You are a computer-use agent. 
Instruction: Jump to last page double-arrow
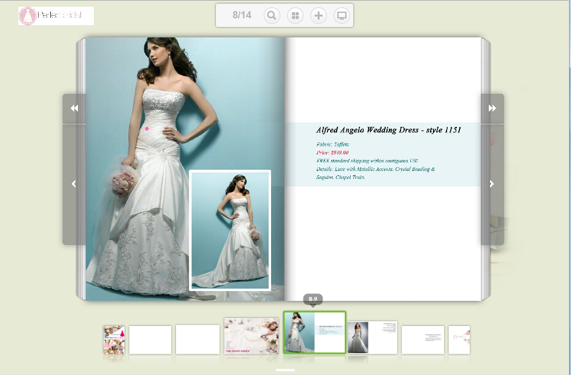click(x=492, y=108)
